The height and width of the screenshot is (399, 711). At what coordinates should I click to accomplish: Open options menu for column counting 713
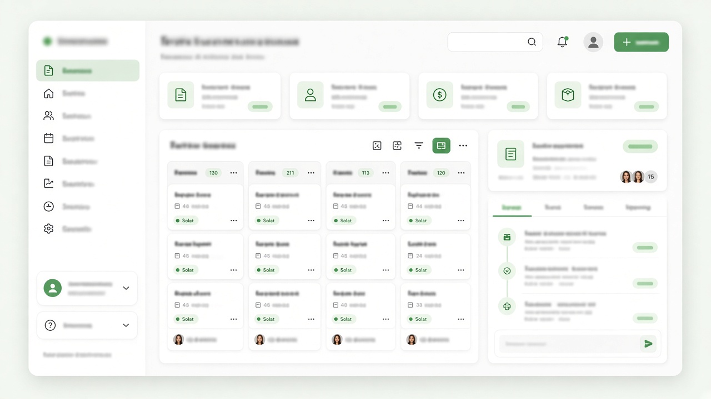tap(386, 173)
